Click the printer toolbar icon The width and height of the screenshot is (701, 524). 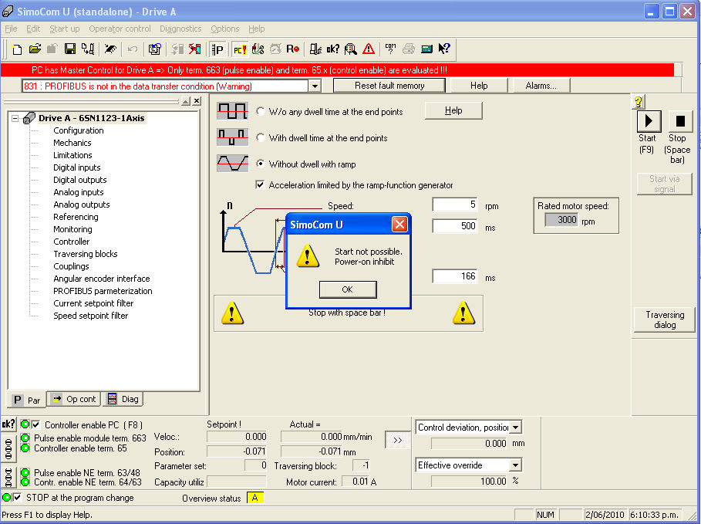pyautogui.click(x=409, y=49)
